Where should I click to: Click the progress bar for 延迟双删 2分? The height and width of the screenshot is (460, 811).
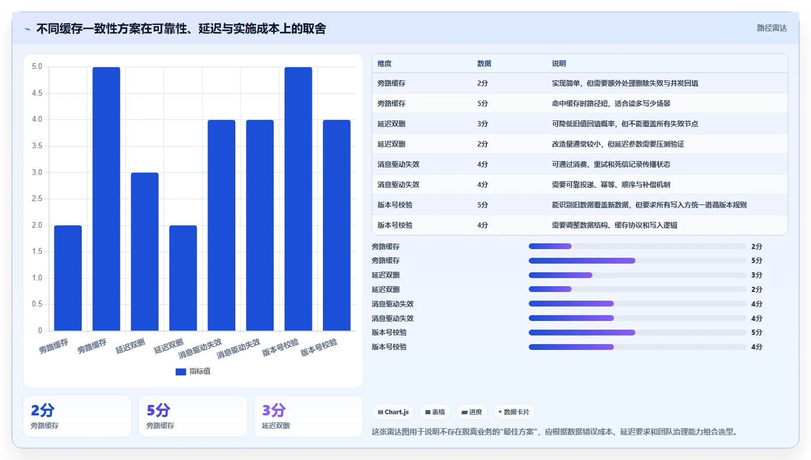point(637,289)
